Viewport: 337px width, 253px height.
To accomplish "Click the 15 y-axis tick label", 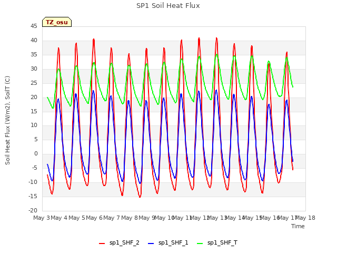I will (x=34, y=111).
